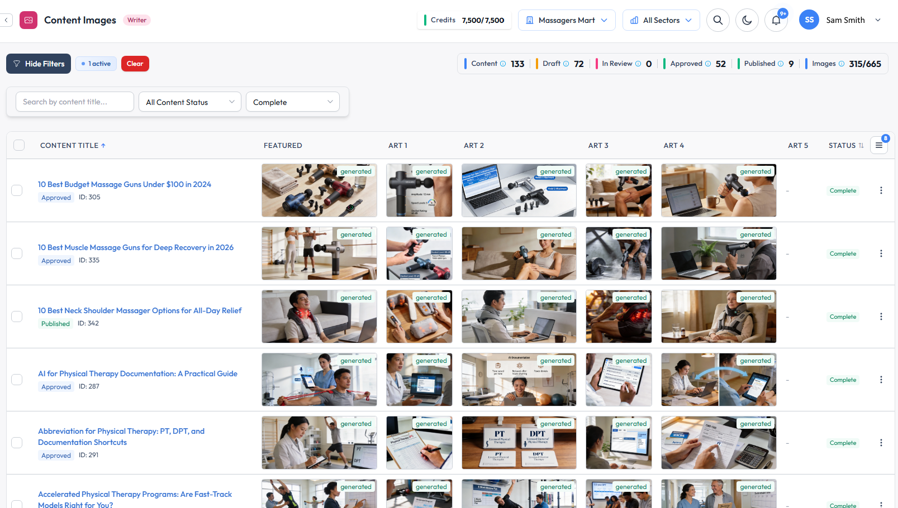Expand the Massagers Mart project selector
Screen dimensions: 898x508
point(566,20)
